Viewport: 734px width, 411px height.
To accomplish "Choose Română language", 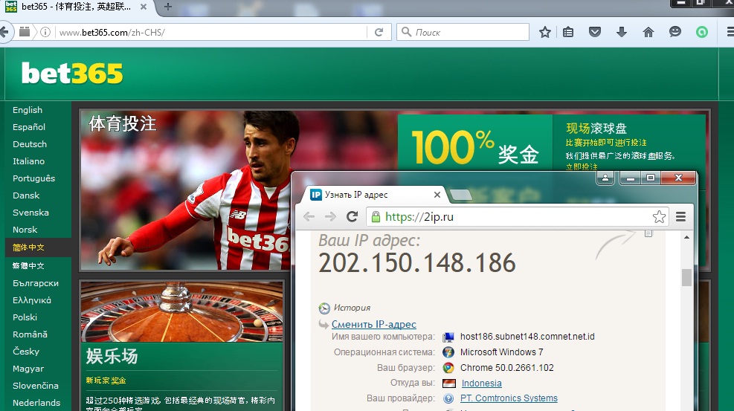I will click(x=30, y=334).
